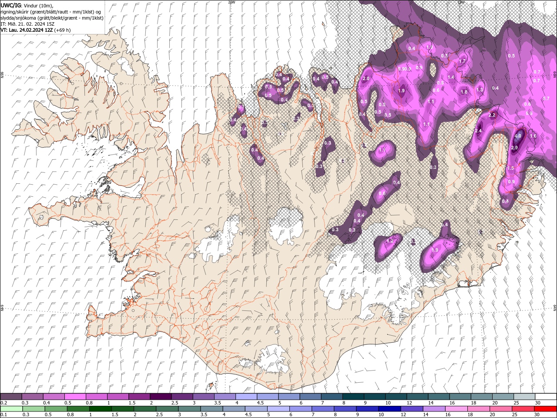Select the bright pink swatch between 0.5 and 0.8
The height and width of the screenshot is (418, 557).
coord(75,397)
